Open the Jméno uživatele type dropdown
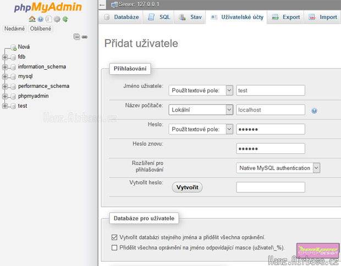 point(201,90)
